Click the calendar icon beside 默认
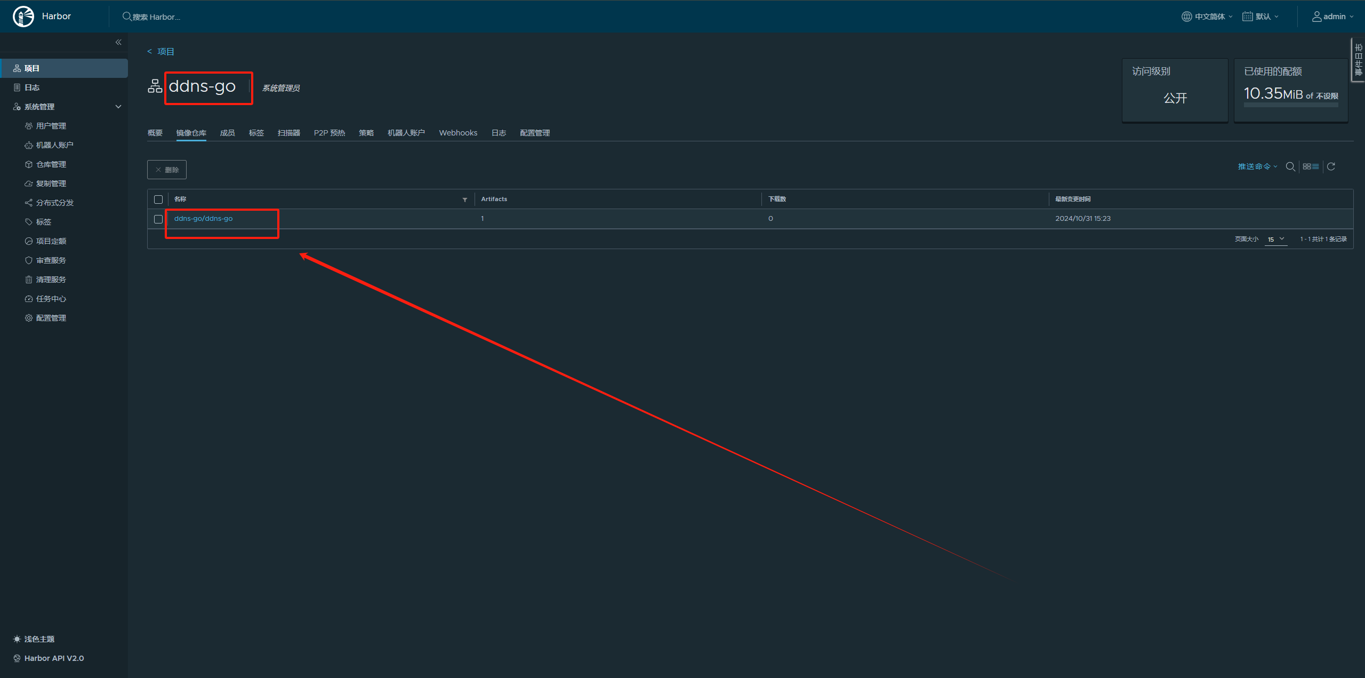This screenshot has width=1365, height=678. click(x=1248, y=17)
